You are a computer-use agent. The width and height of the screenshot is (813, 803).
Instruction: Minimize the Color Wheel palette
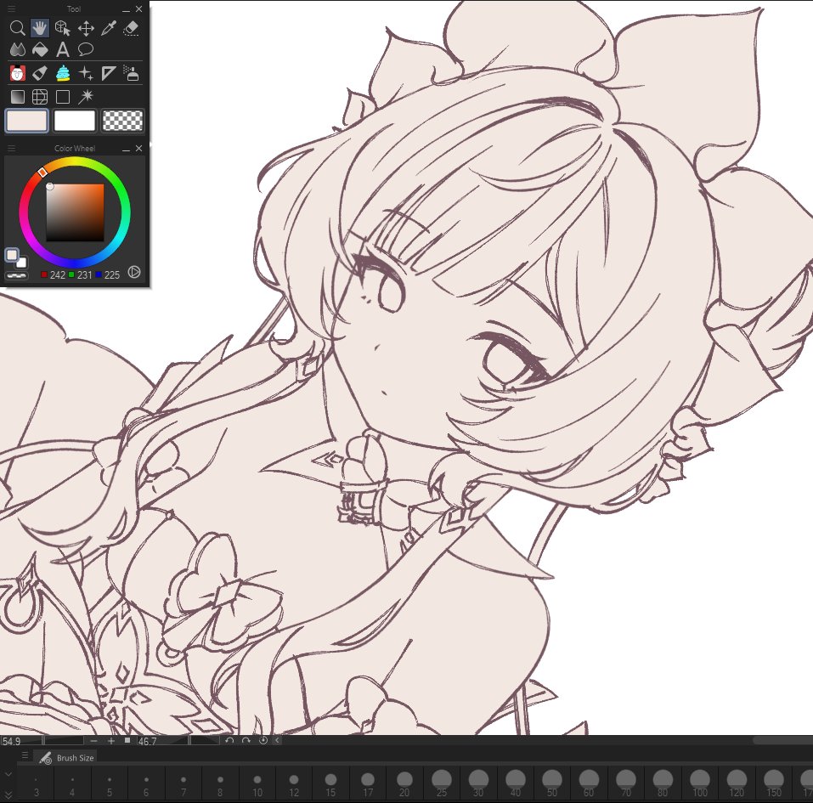(126, 149)
